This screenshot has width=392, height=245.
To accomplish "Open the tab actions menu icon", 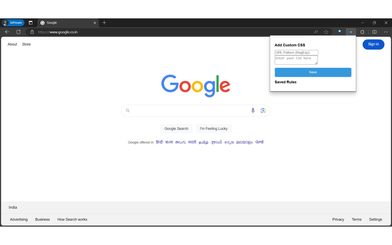I will [x=31, y=23].
